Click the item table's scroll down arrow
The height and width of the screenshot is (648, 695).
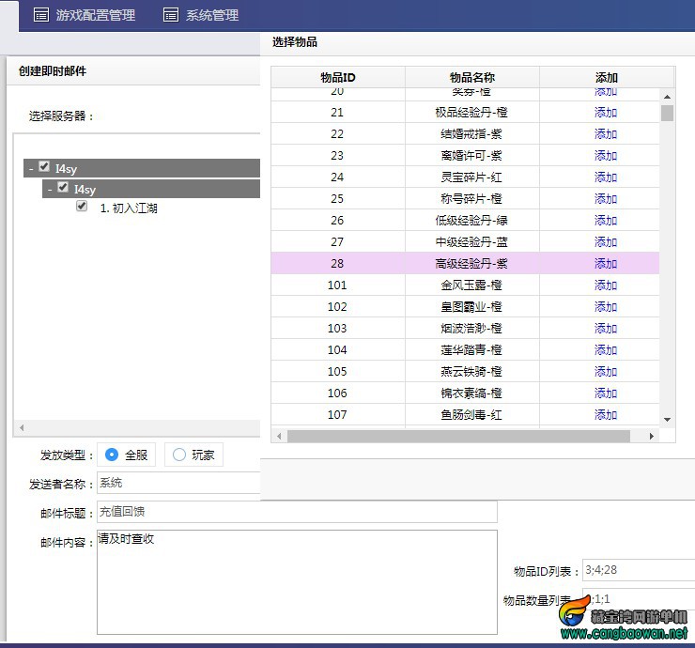667,419
